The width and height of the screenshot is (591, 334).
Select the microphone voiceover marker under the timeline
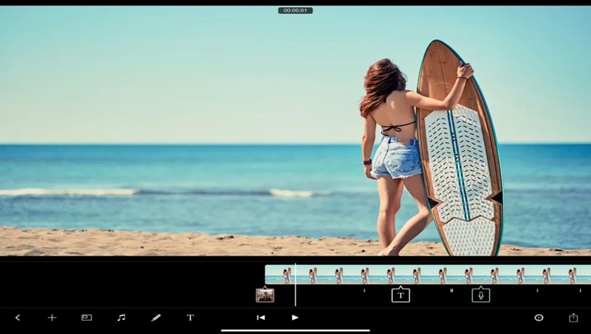481,295
